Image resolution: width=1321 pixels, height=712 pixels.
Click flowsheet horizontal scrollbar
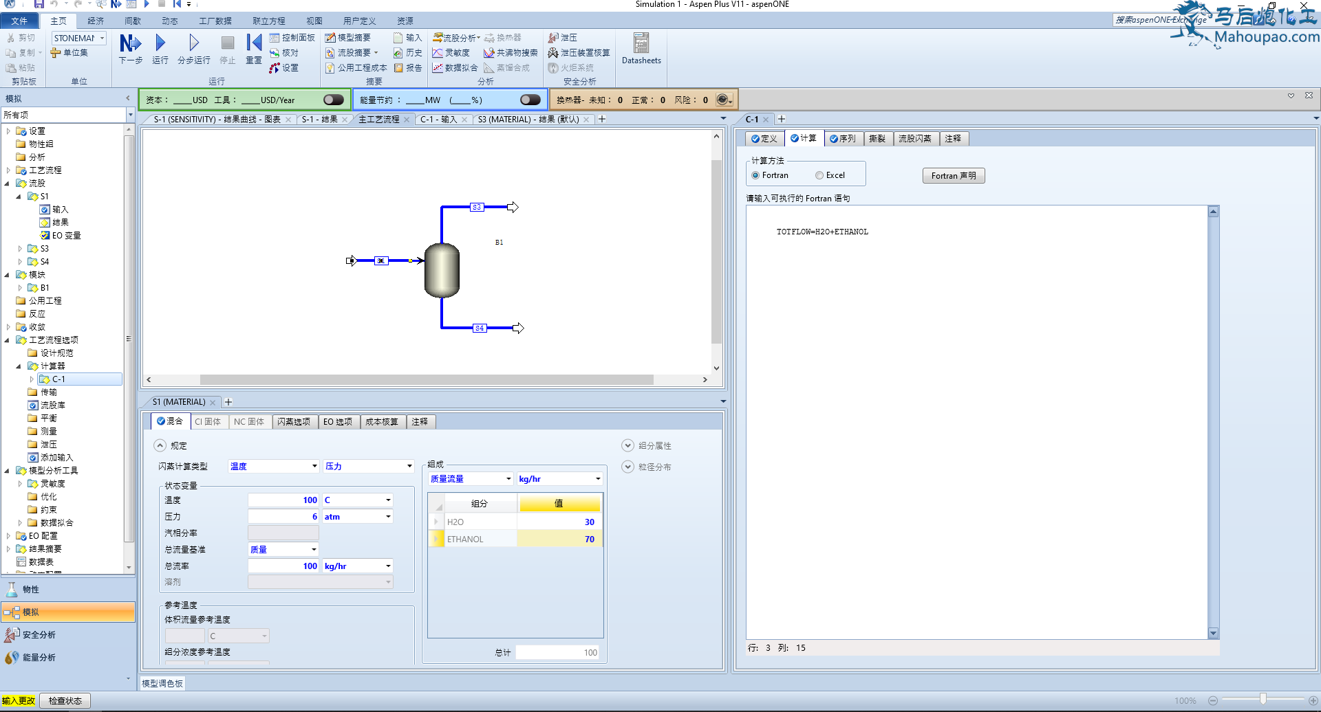click(427, 379)
